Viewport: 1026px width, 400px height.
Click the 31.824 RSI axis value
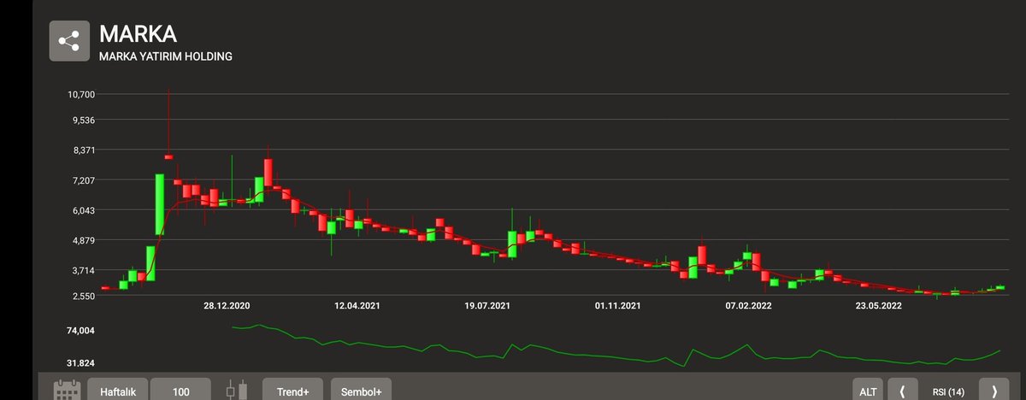tap(82, 362)
